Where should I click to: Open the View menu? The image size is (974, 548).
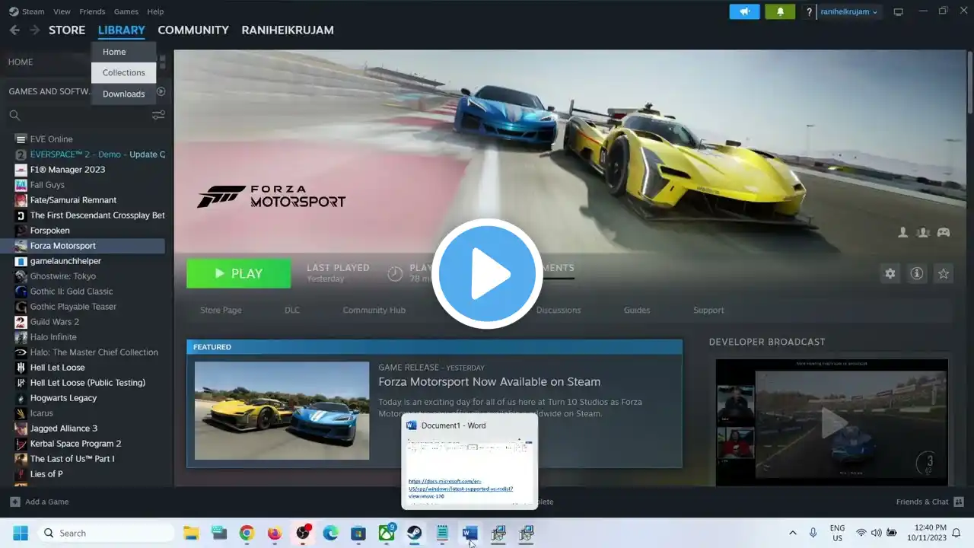point(62,11)
